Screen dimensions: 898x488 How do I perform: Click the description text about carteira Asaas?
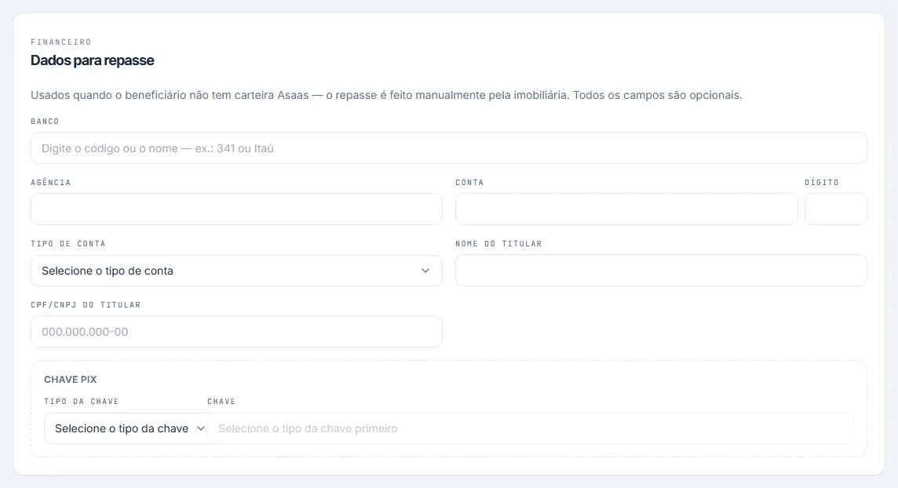(386, 95)
